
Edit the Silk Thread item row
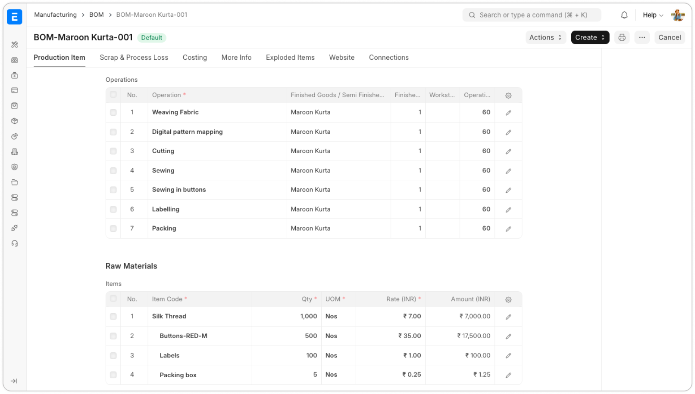tap(508, 317)
